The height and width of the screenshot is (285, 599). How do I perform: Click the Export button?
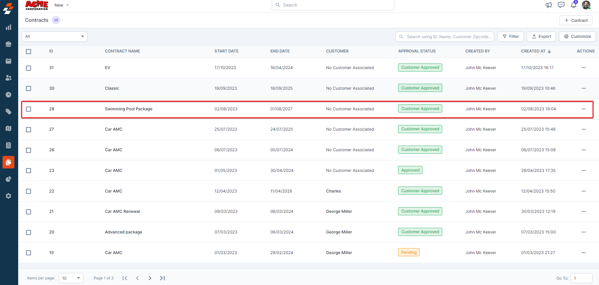coord(541,37)
